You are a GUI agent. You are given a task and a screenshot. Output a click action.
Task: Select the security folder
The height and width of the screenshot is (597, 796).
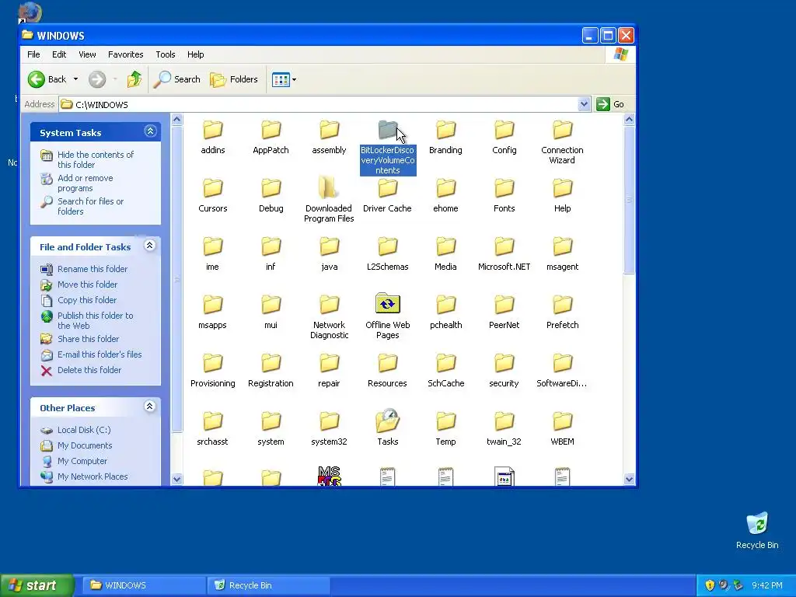tap(504, 371)
